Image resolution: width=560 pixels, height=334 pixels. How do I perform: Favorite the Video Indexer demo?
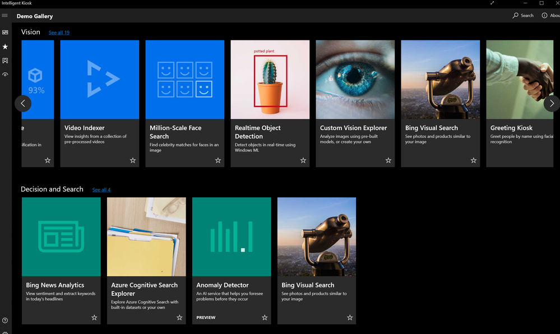point(132,160)
